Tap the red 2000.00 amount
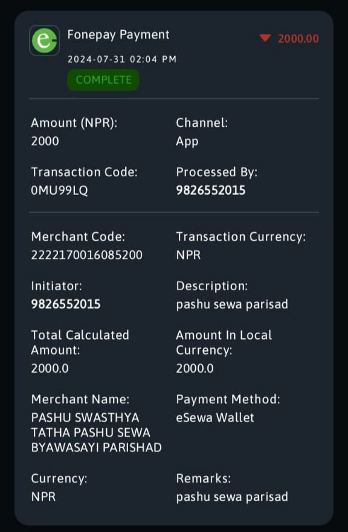Viewport: 348px width, 532px height. click(298, 39)
